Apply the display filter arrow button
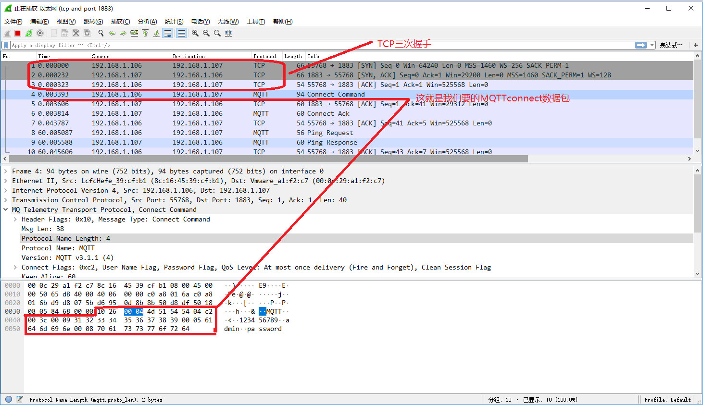 coord(641,45)
